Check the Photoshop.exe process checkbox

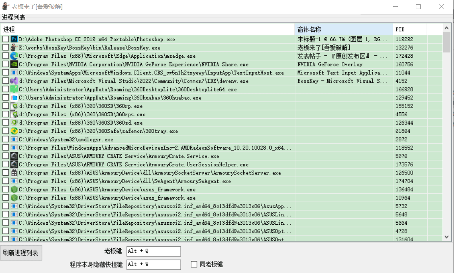coord(5,39)
